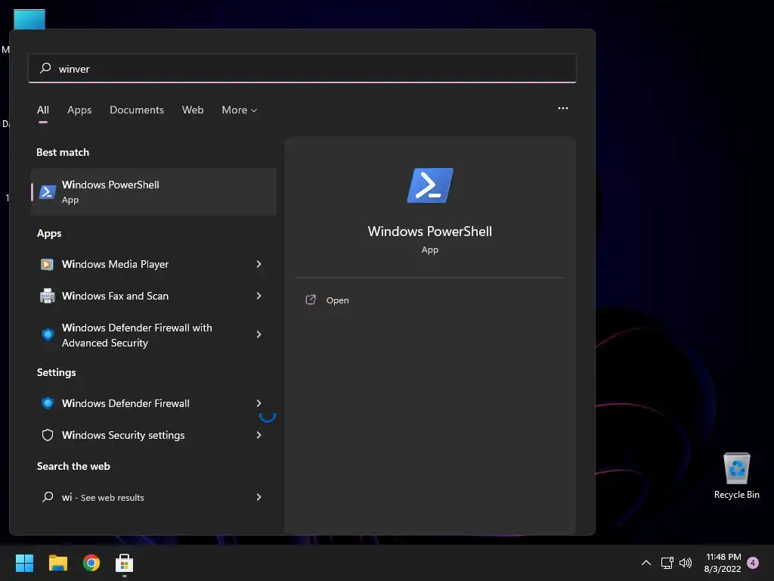Viewport: 774px width, 581px height.
Task: Click the magnifier icon beside web results
Action: point(48,497)
